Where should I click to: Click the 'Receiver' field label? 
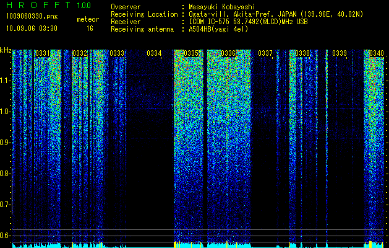(126, 22)
